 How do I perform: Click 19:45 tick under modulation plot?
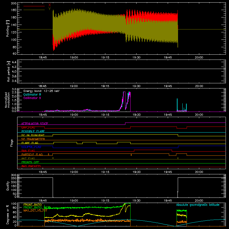pyautogui.click(x=168, y=115)
